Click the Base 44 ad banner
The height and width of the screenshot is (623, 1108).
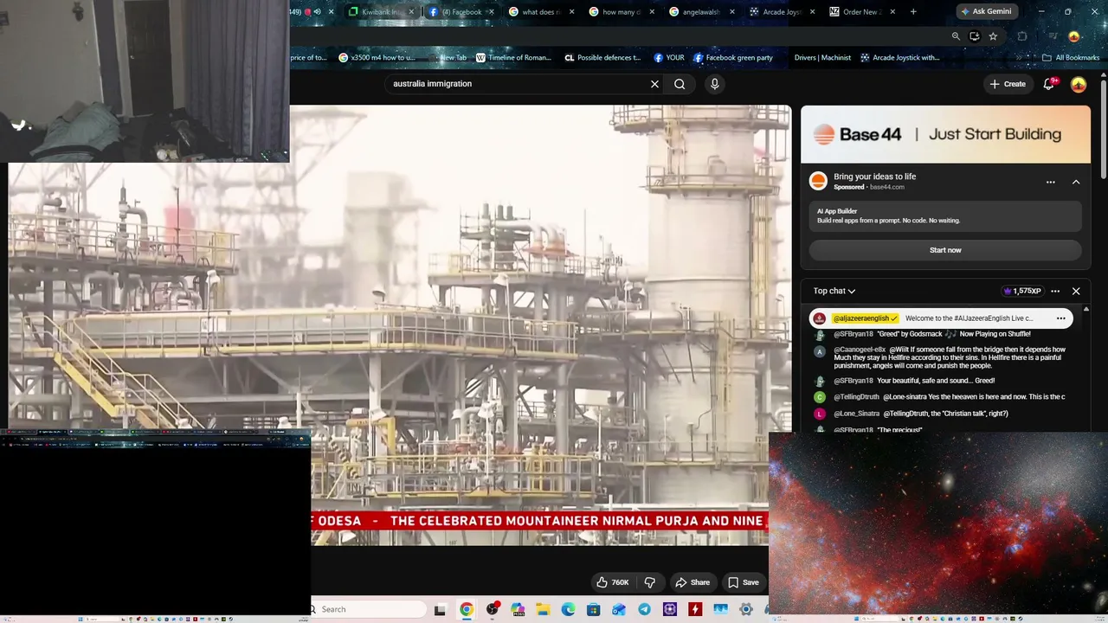click(945, 134)
